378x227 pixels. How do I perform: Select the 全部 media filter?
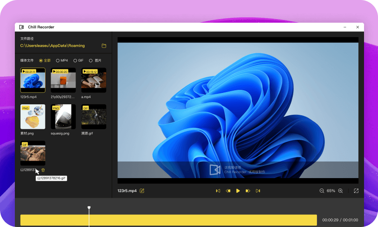pyautogui.click(x=41, y=61)
